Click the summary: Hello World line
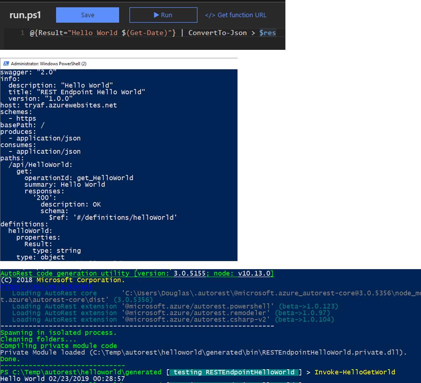The image size is (421, 383). [x=65, y=184]
